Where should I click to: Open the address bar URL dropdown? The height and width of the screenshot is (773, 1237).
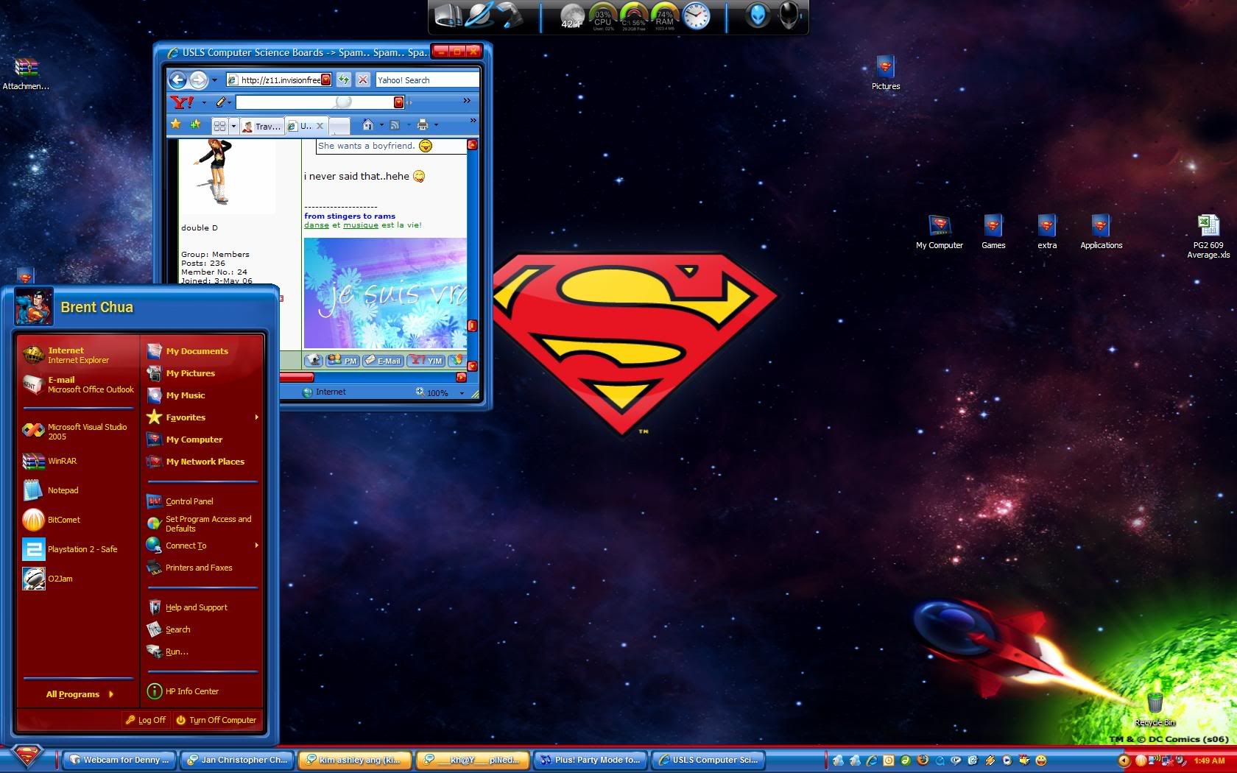pos(326,80)
